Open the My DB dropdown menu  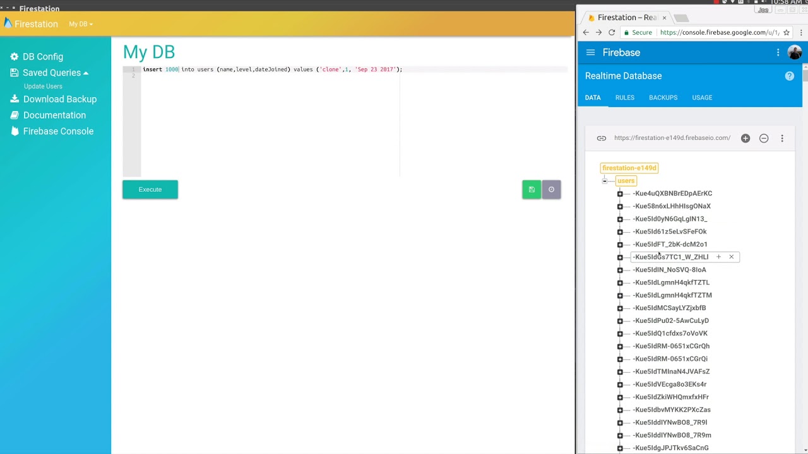pyautogui.click(x=81, y=24)
